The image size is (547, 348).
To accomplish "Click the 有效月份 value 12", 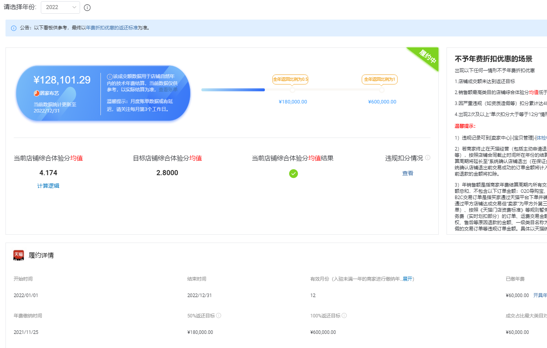I will [x=313, y=295].
